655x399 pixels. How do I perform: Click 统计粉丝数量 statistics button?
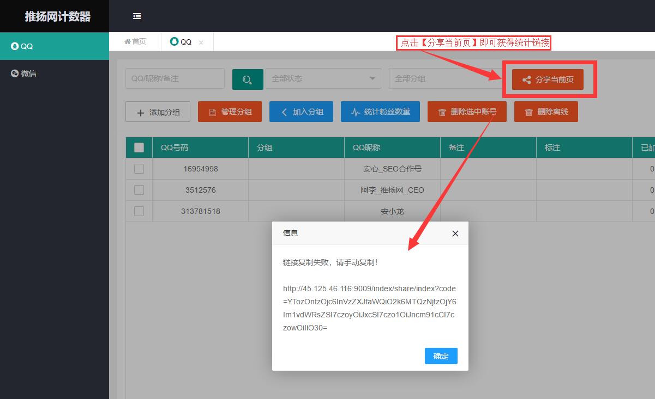[380, 112]
